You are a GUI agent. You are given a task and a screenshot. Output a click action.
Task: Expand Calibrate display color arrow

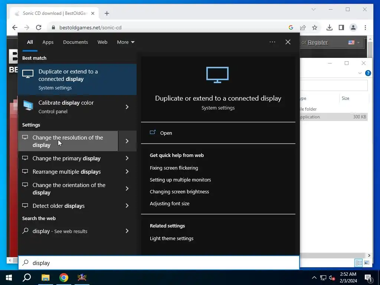127,107
